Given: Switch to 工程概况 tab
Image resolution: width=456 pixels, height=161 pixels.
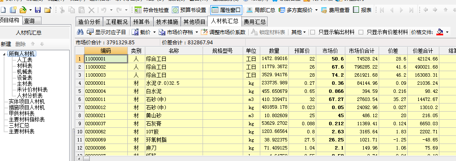Looking at the screenshot, I should pos(117,22).
